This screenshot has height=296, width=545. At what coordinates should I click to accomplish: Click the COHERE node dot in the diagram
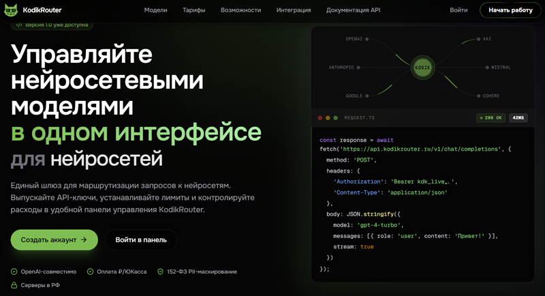pyautogui.click(x=479, y=96)
